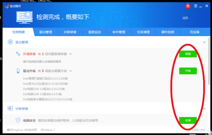The height and width of the screenshot is (135, 212).
Task: Click the 驱动管理 section heading
Action: click(22, 42)
